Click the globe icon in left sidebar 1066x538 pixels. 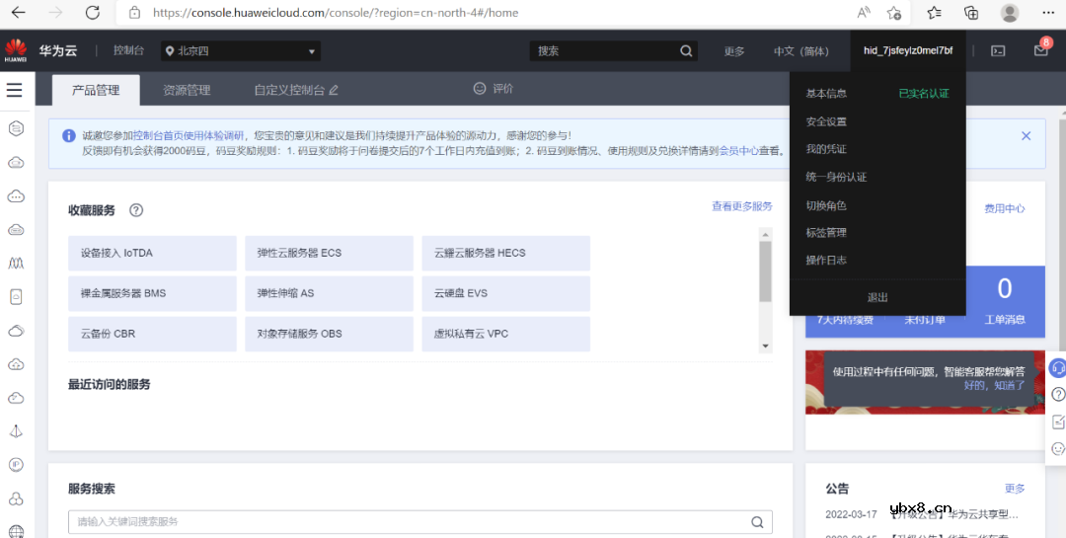pos(16,532)
